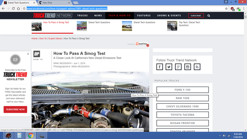
Task: Open the Shows & Events menu
Action: [169, 15]
